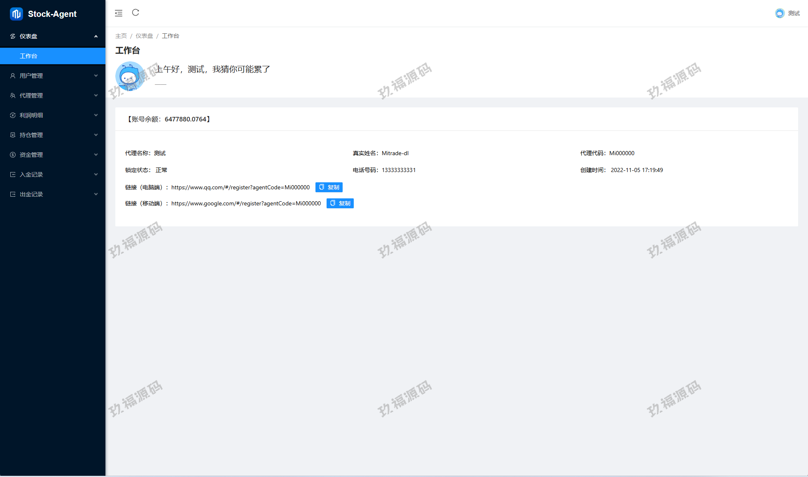Select the 工作台 menu item
This screenshot has width=808, height=477.
(29, 56)
